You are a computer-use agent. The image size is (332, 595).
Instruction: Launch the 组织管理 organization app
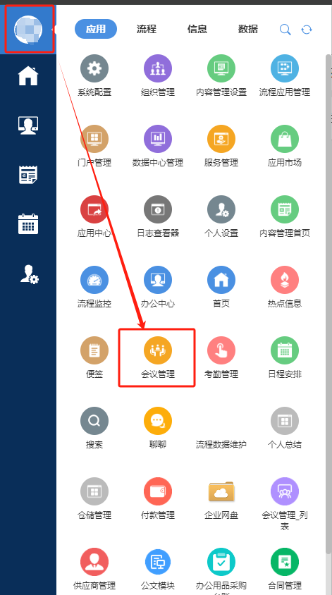pyautogui.click(x=158, y=68)
